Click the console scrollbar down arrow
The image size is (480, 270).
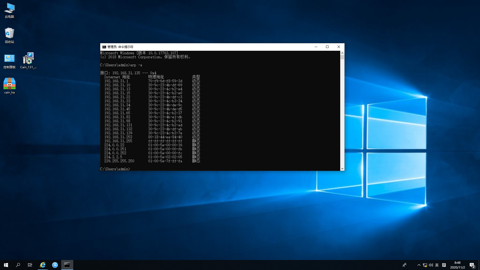click(x=342, y=169)
